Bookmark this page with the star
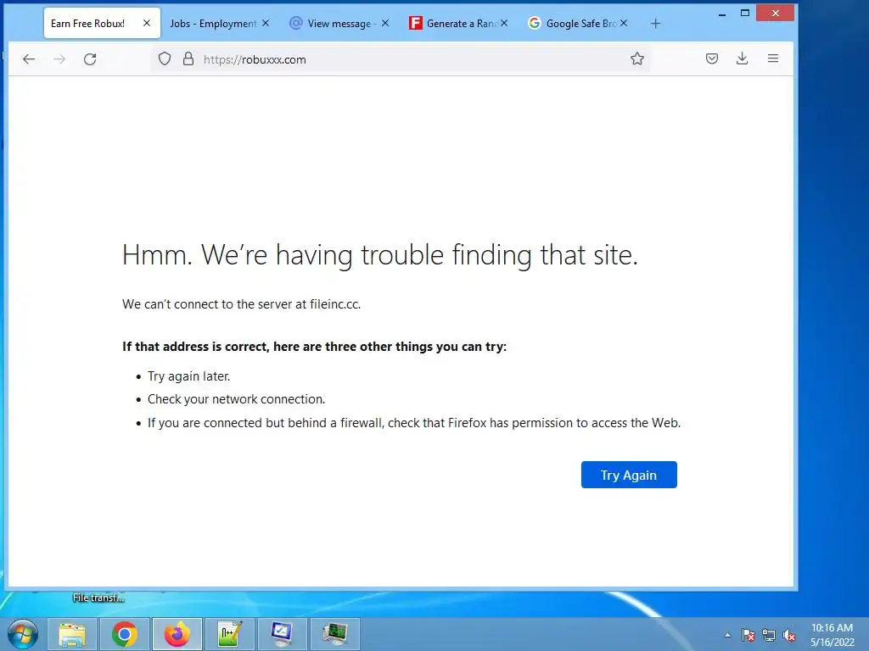The height and width of the screenshot is (651, 869). (637, 58)
